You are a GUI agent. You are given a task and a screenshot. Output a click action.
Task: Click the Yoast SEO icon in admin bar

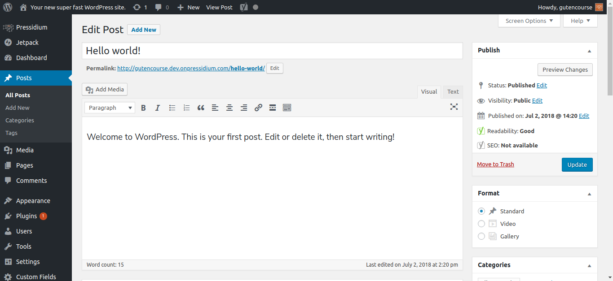(243, 7)
